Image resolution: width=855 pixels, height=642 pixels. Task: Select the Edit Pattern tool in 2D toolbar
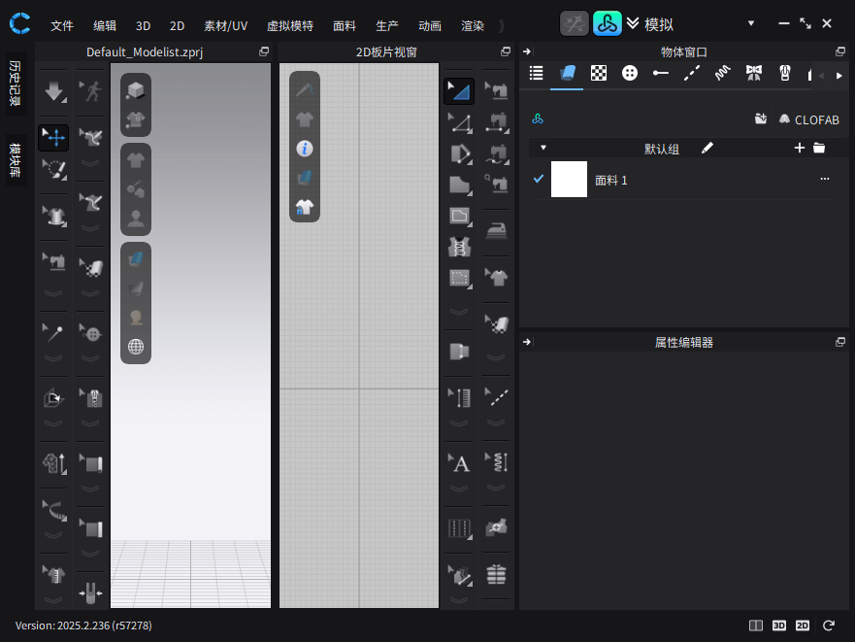tap(458, 91)
